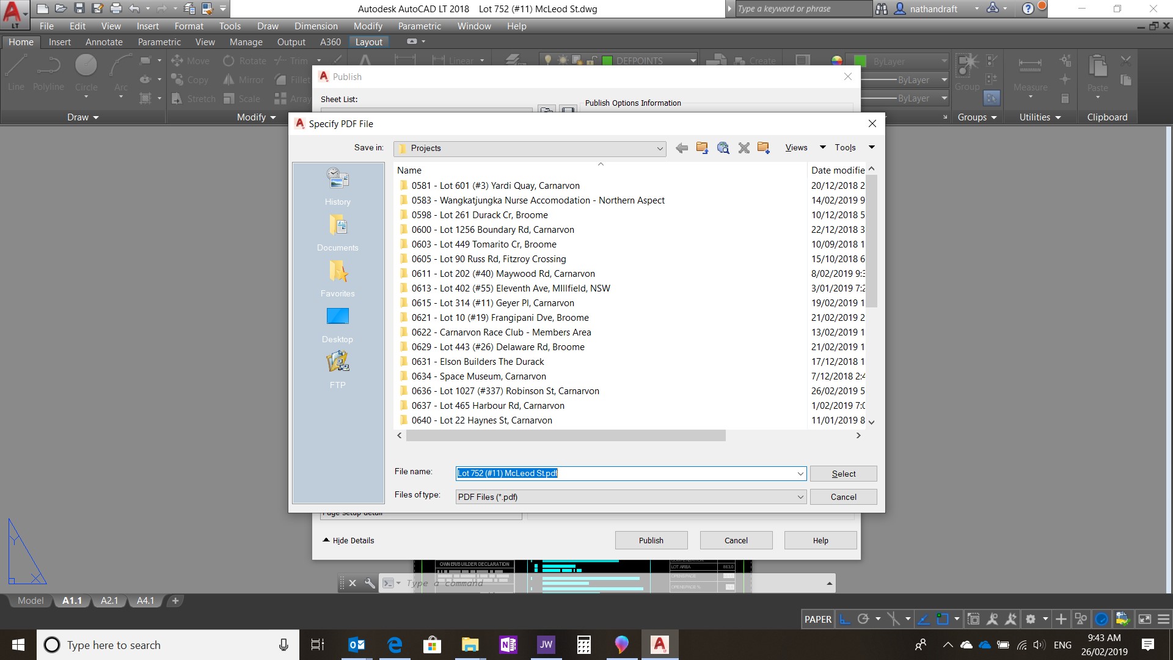Click the Search the Web icon

(723, 148)
